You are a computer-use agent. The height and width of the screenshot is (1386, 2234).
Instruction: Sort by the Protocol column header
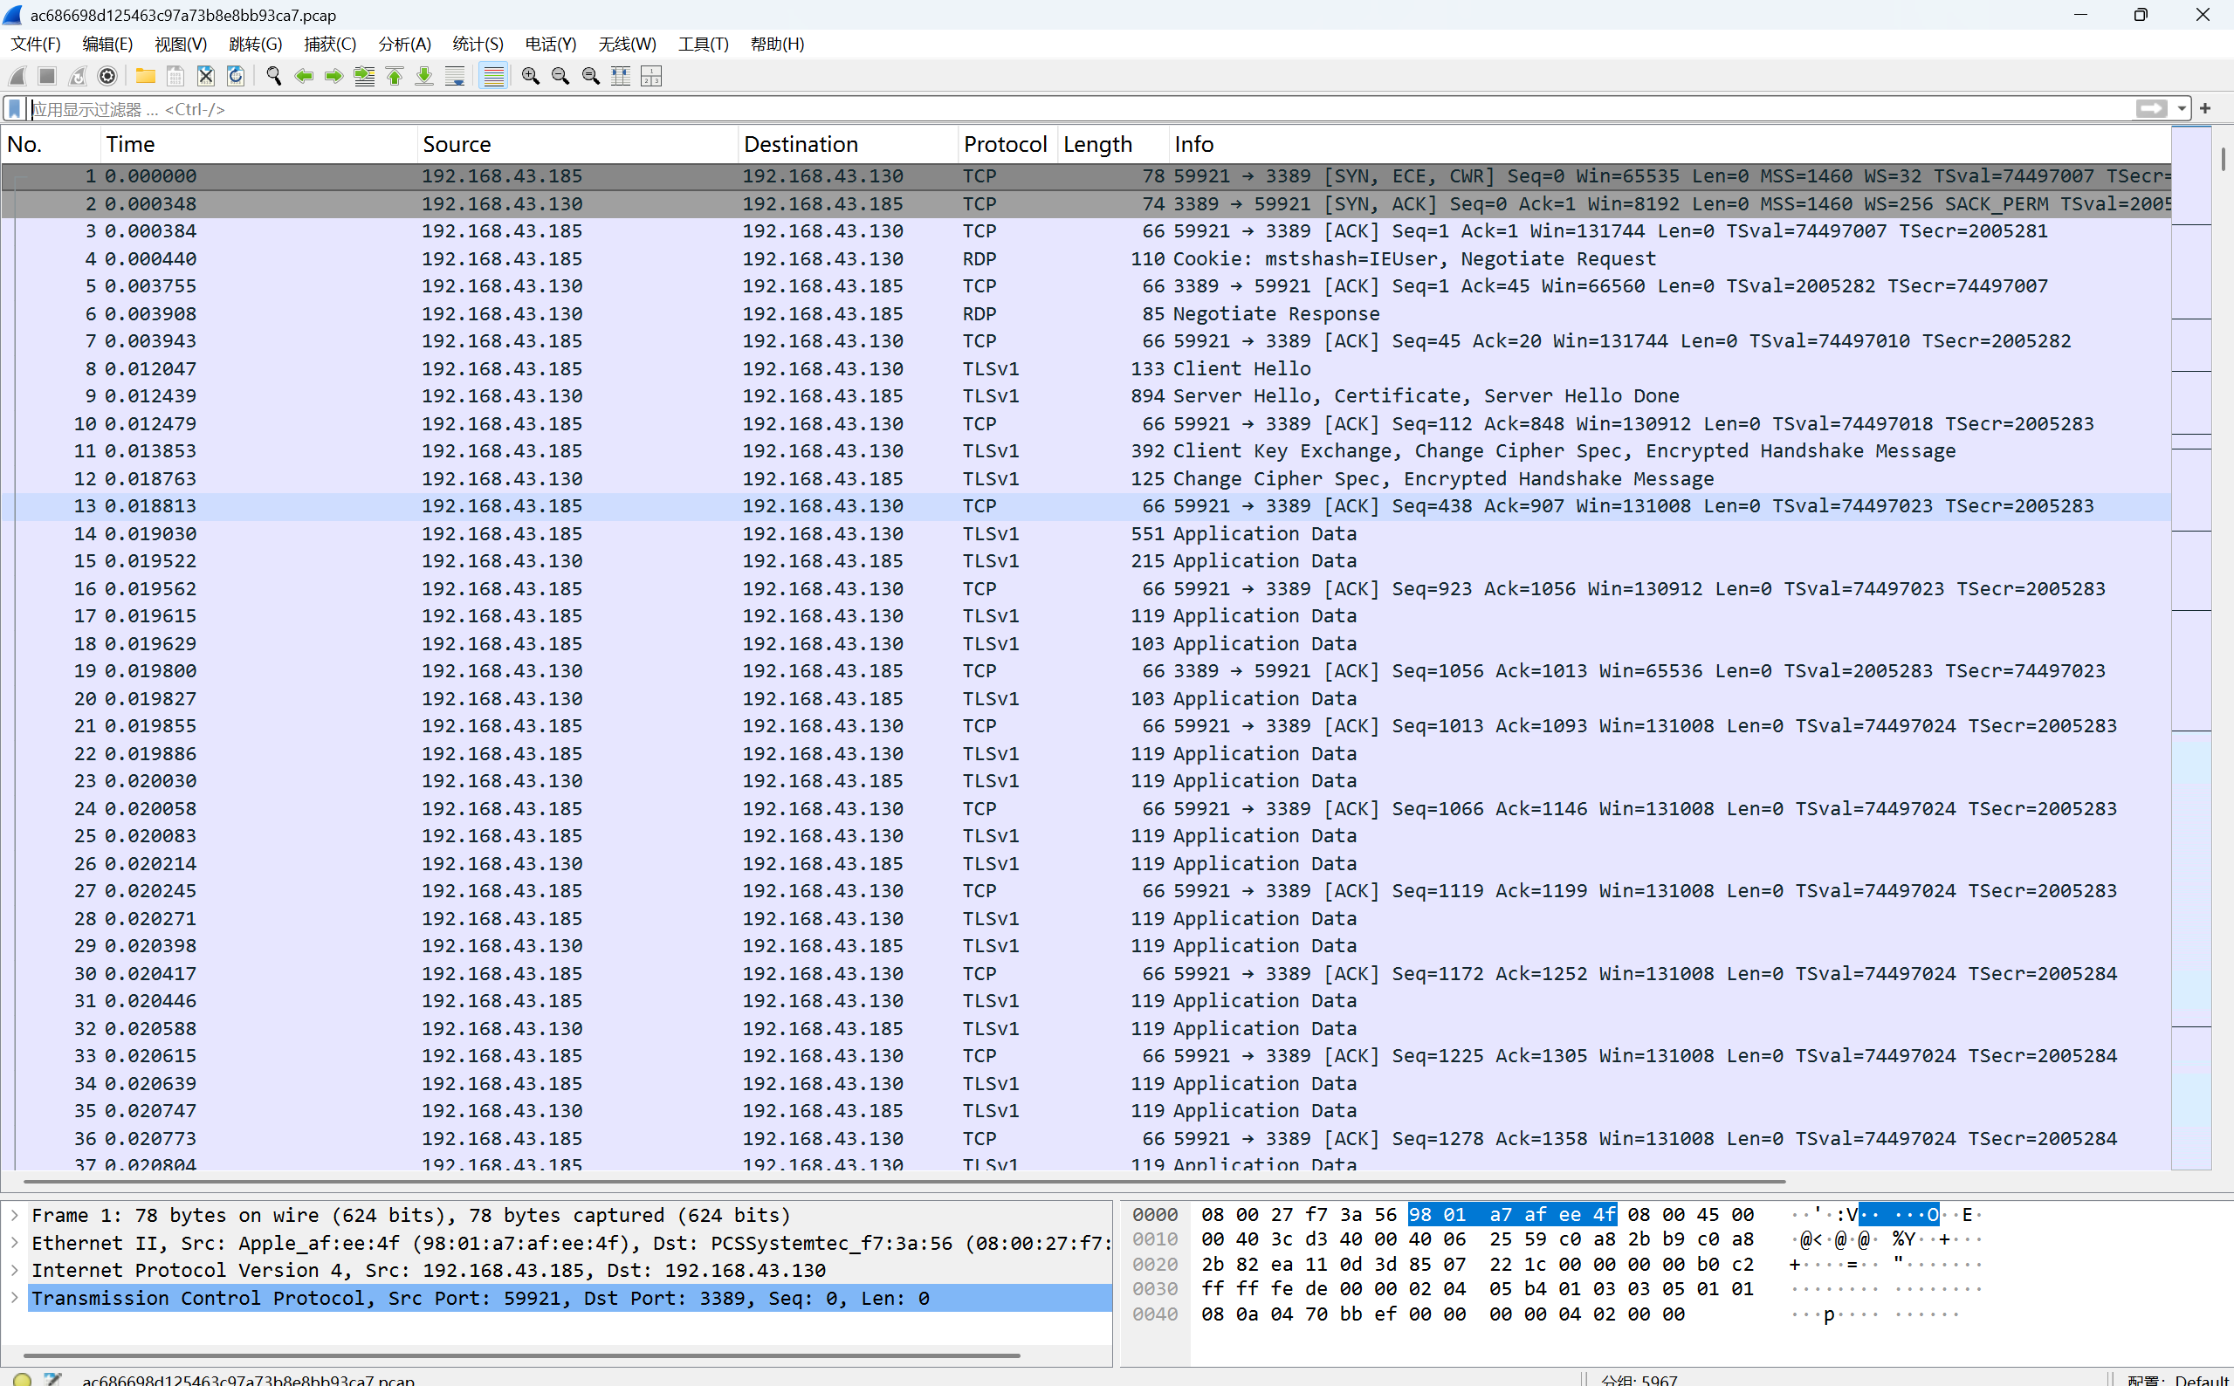click(x=1005, y=144)
